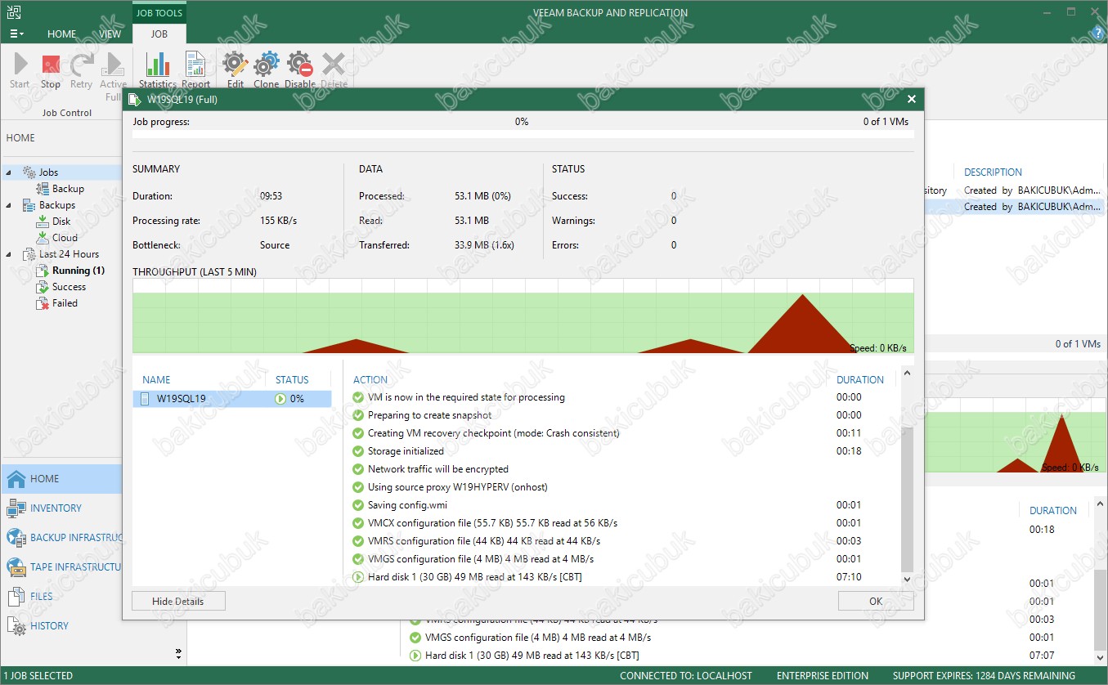Click OK in W19SQL19 dialog
Image resolution: width=1108 pixels, height=685 pixels.
pos(876,602)
